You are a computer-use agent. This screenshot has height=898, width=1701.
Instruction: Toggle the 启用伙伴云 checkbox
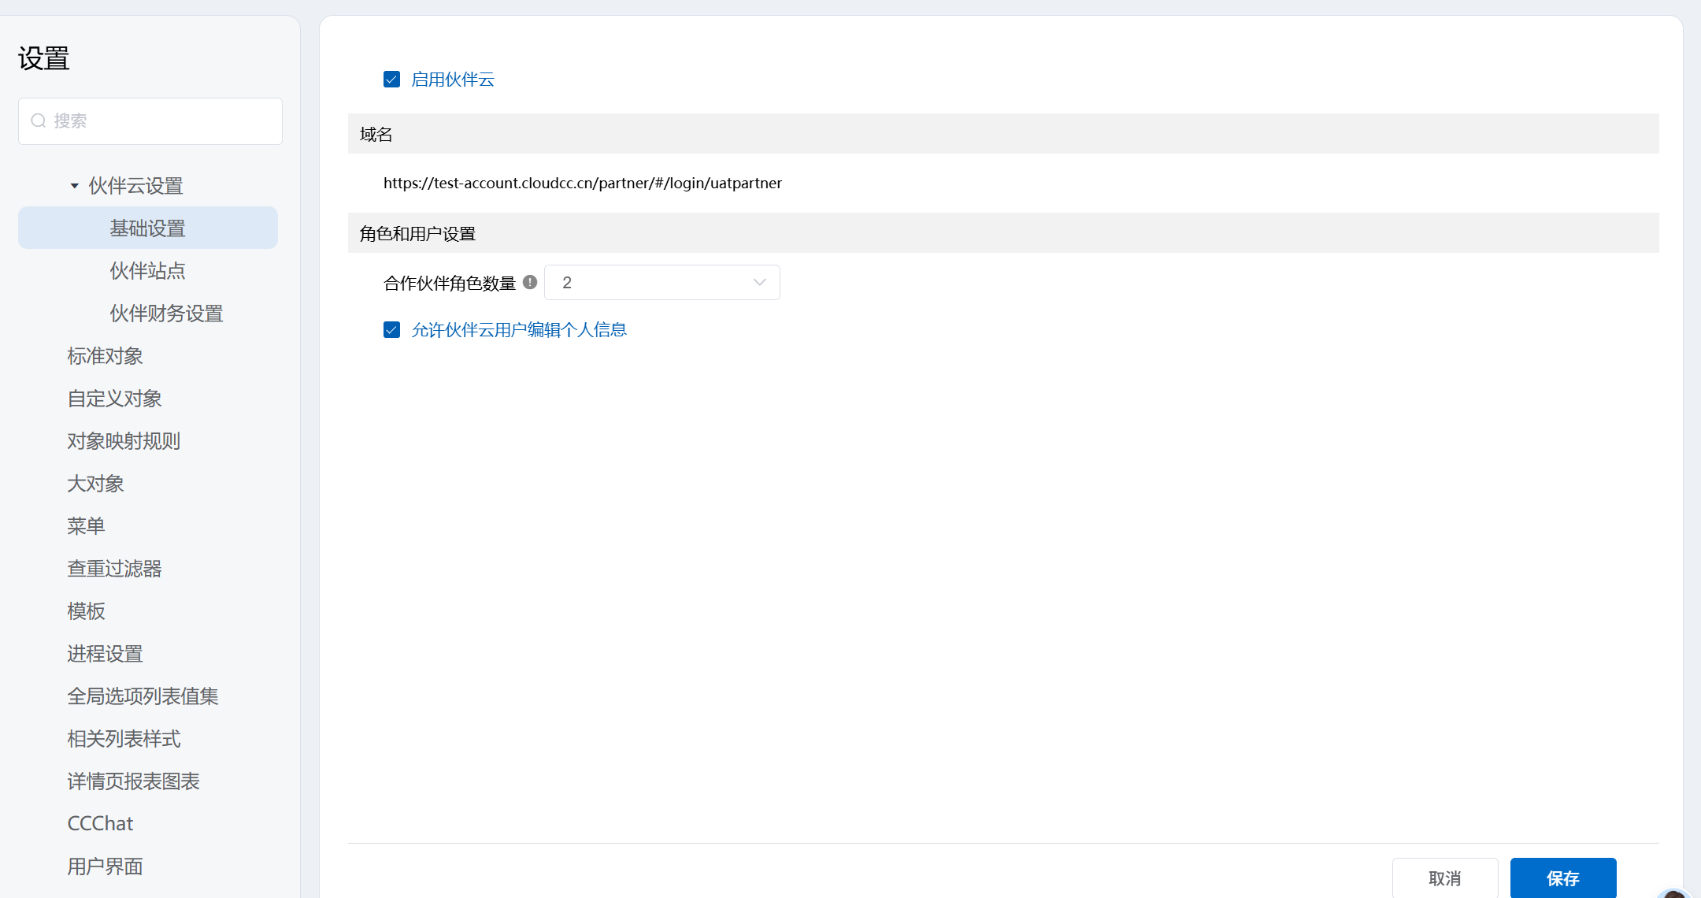[391, 80]
